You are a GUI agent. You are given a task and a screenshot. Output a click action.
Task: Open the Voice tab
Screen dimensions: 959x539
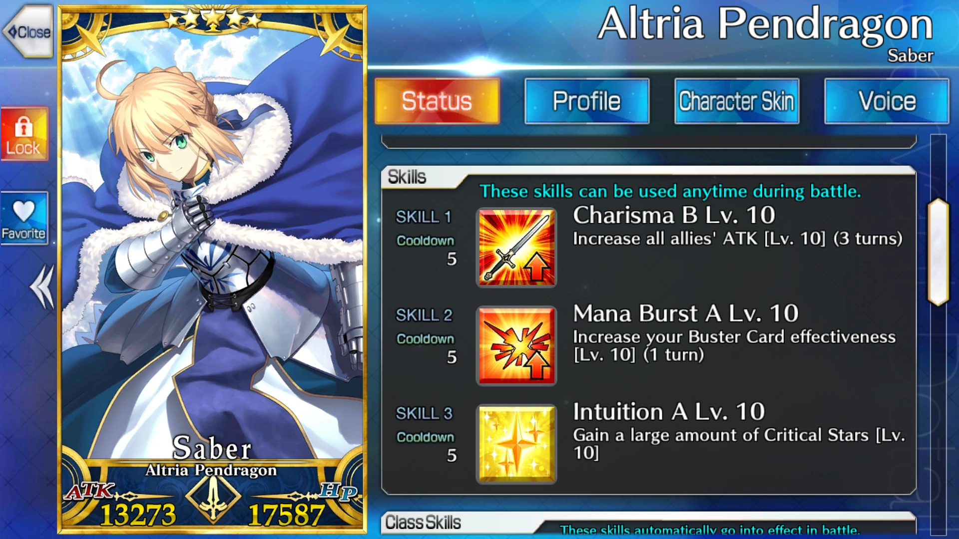click(x=887, y=101)
